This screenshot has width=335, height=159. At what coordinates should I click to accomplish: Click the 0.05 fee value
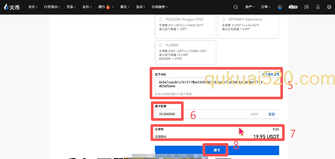pos(276,129)
